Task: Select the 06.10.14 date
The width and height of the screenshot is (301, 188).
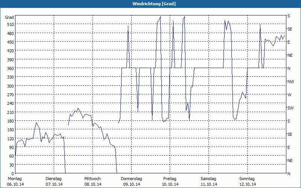Action: 15,184
